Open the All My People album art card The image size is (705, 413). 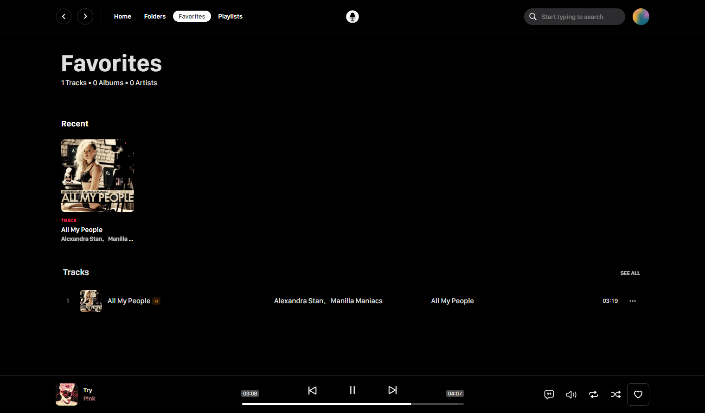pos(97,176)
